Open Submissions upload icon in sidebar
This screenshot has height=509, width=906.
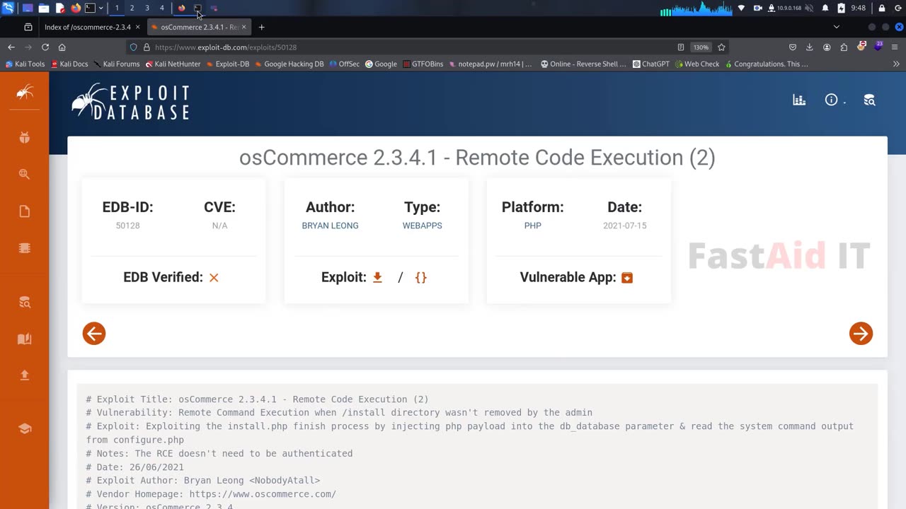(25, 375)
